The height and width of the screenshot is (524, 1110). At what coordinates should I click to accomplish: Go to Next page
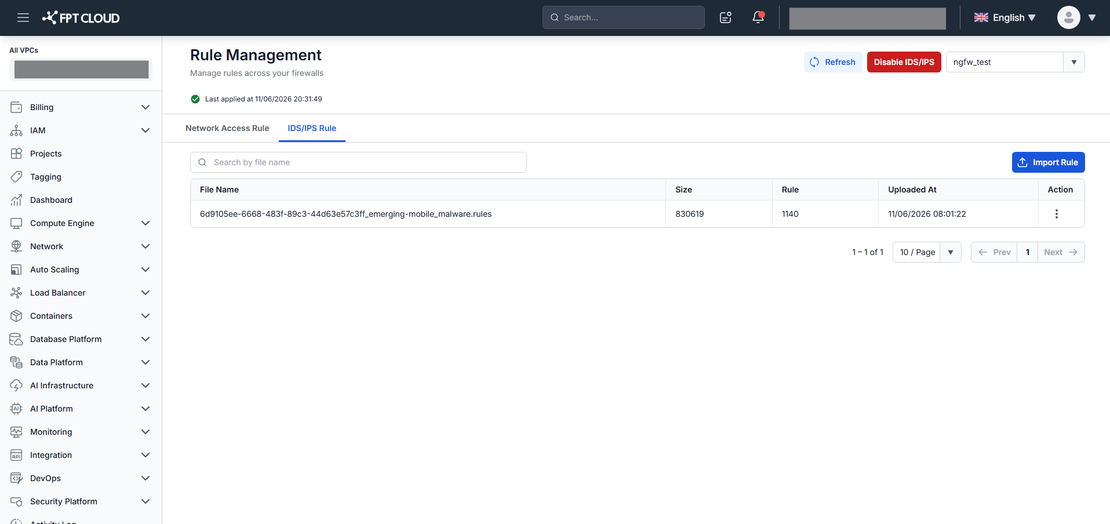tap(1061, 252)
